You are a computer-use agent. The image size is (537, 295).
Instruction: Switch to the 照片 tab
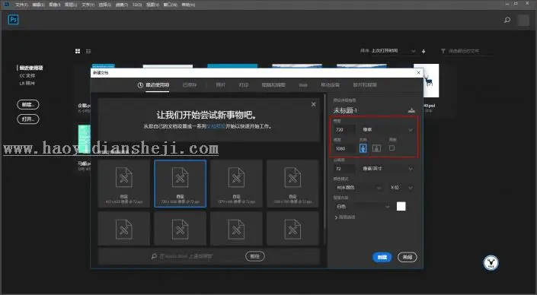click(221, 85)
